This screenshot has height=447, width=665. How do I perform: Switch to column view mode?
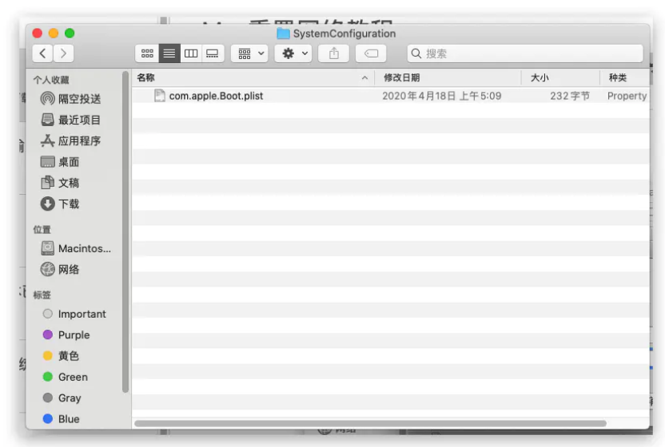coord(190,53)
